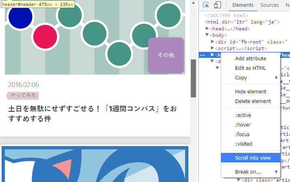Choose Add attribute from context menu
The image size is (290, 182).
click(x=251, y=59)
